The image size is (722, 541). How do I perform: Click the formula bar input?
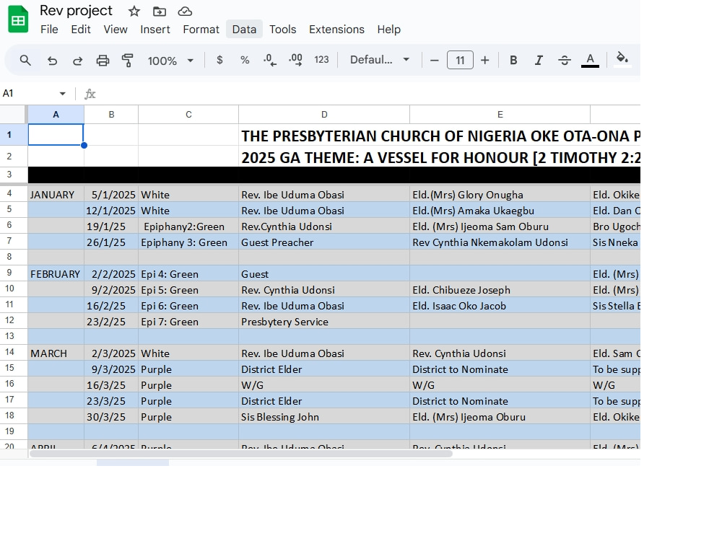click(368, 94)
